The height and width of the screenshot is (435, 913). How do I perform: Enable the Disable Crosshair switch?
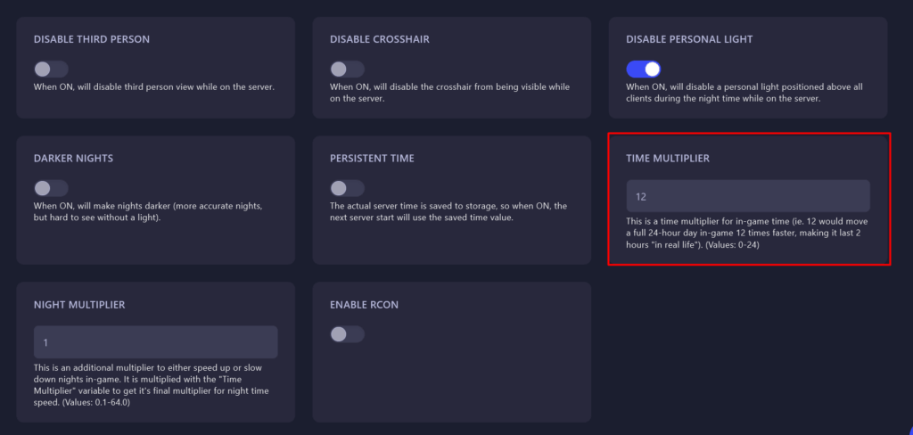pyautogui.click(x=347, y=70)
